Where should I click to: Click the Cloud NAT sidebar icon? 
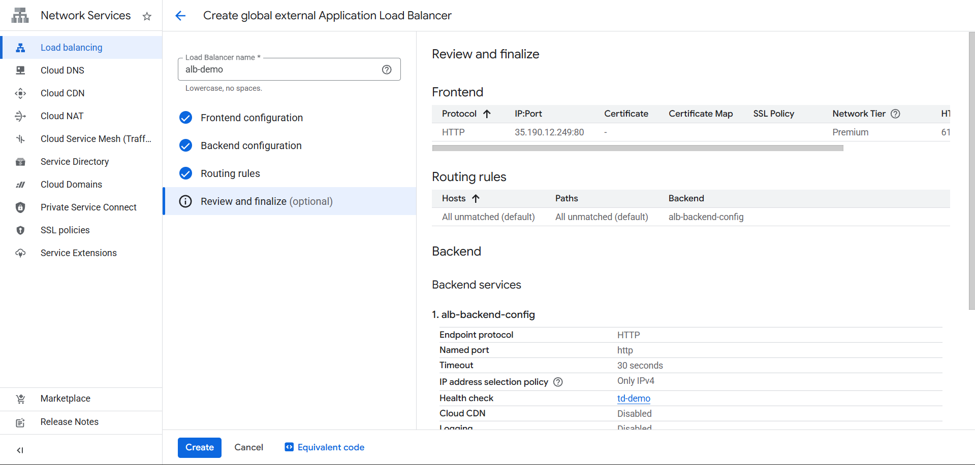pyautogui.click(x=20, y=116)
